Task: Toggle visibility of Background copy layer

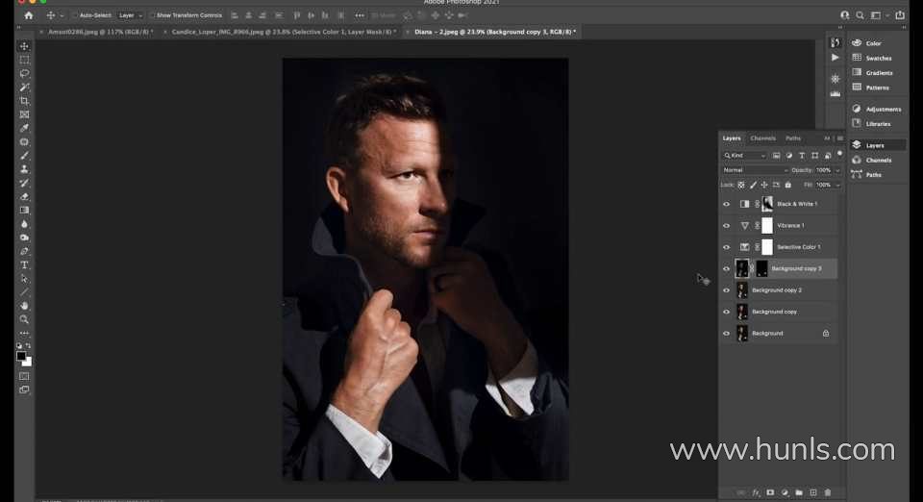Action: [x=727, y=312]
